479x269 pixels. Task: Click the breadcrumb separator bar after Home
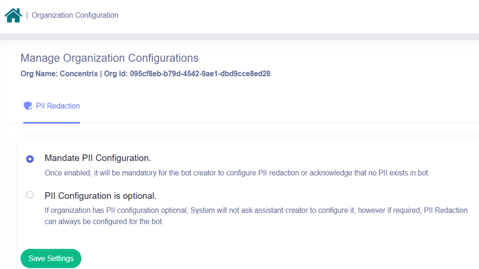(x=27, y=15)
